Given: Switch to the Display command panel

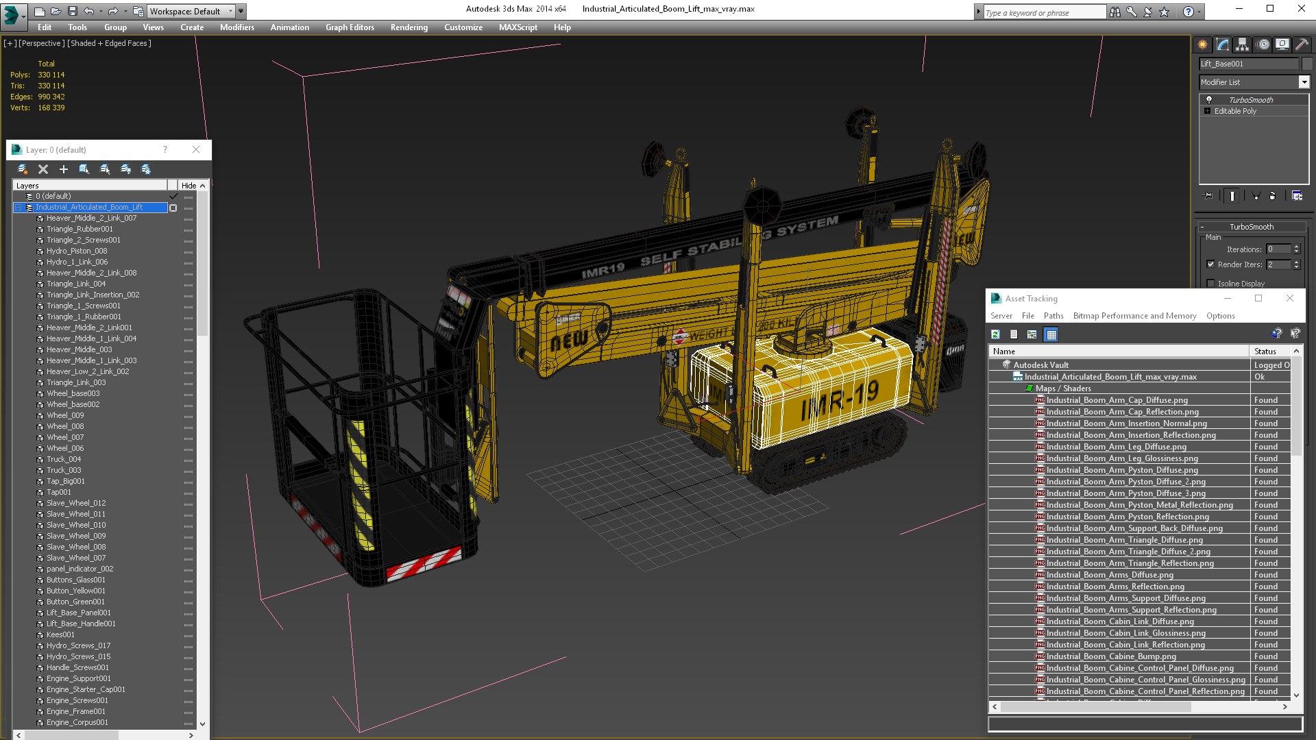Looking at the screenshot, I should coord(1282,45).
